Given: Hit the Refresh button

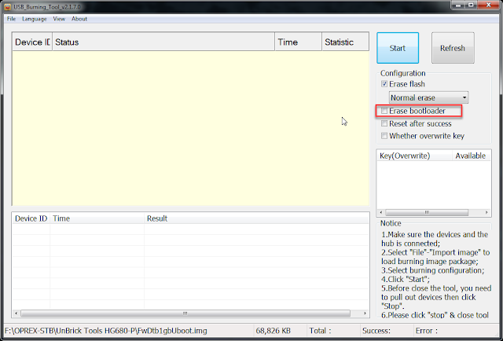Looking at the screenshot, I should click(452, 48).
